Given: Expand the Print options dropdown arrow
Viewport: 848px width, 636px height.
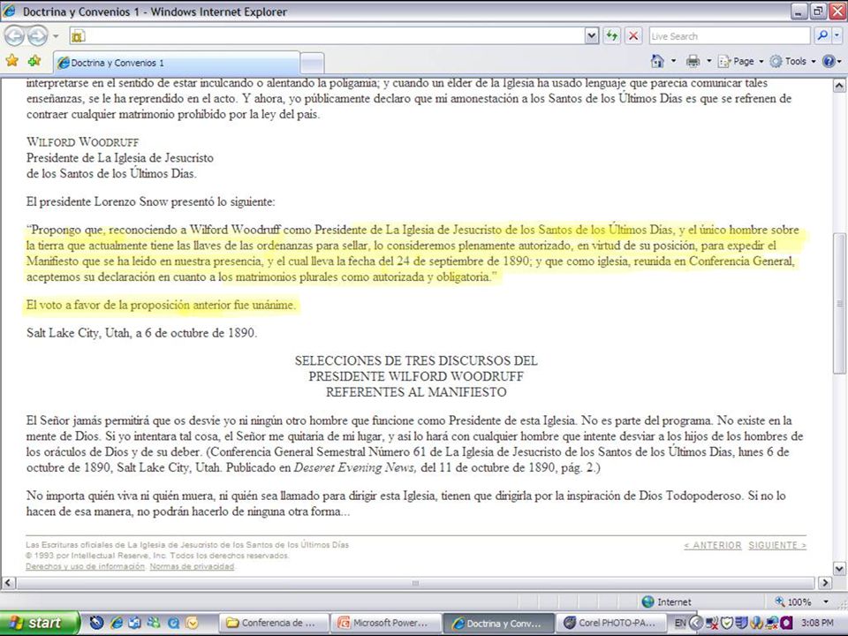Looking at the screenshot, I should 708,61.
